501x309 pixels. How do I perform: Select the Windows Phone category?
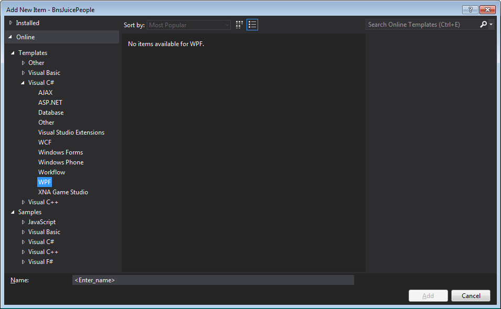coord(61,162)
